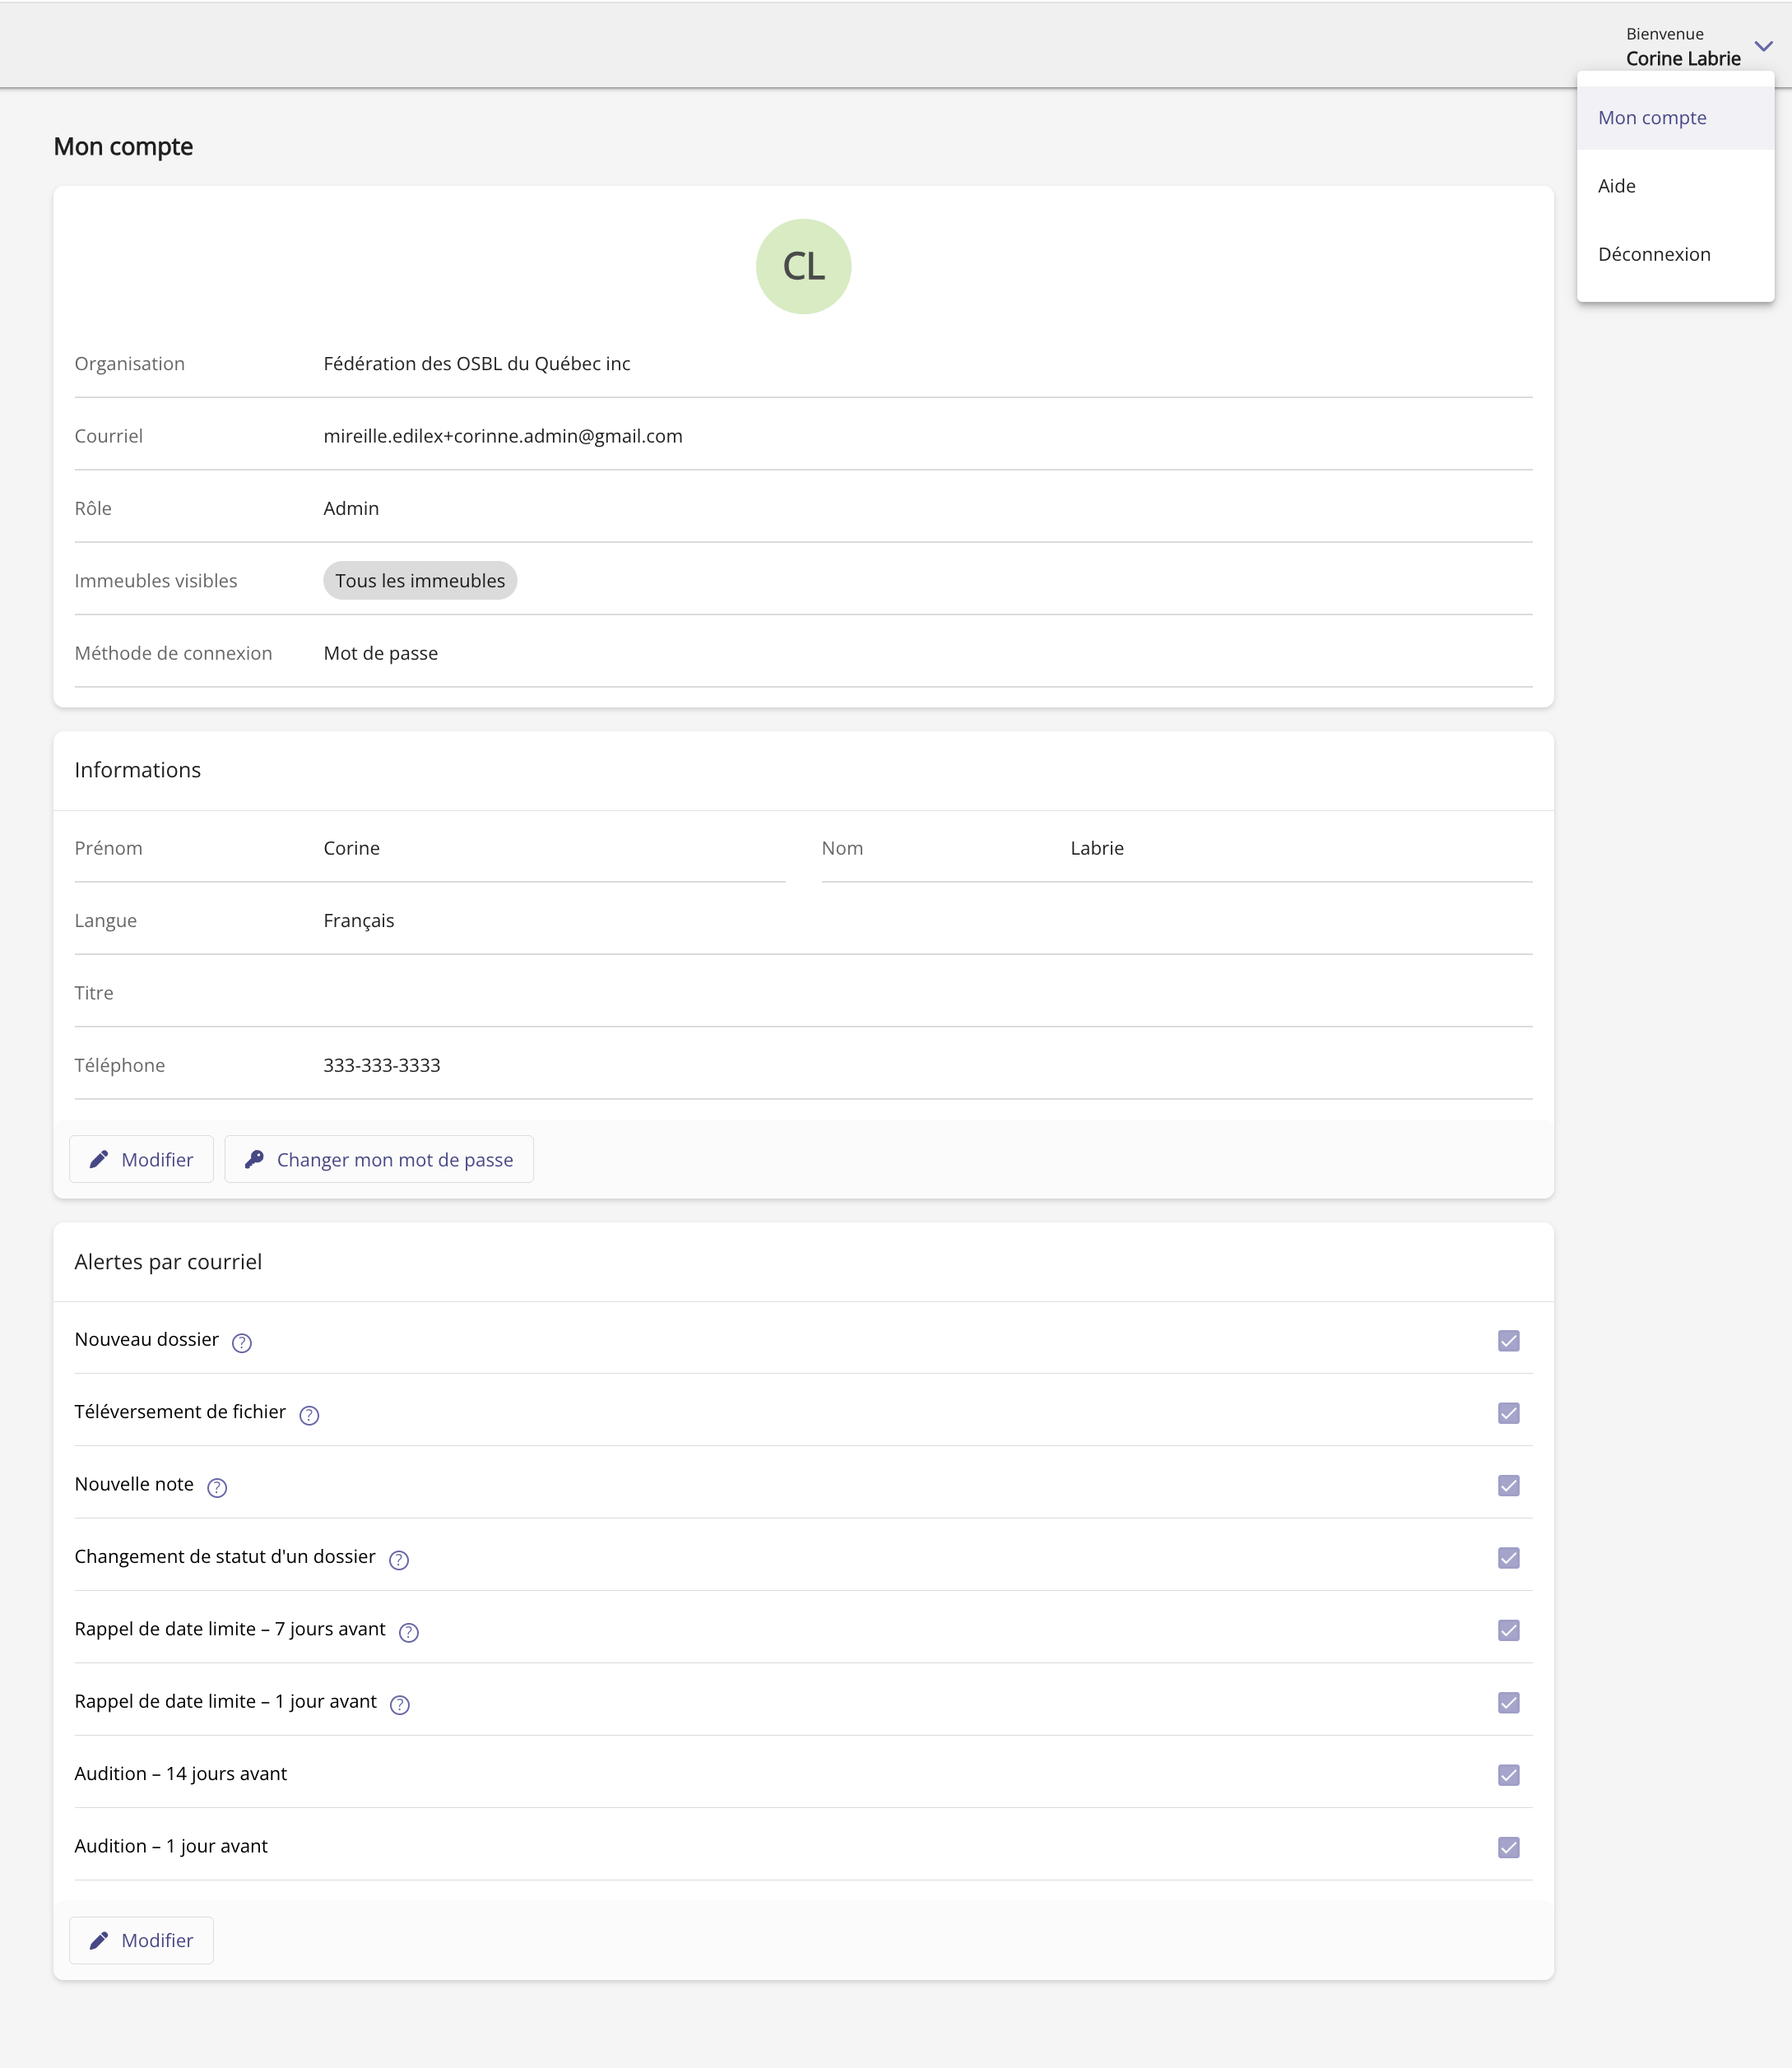Click key icon on change password button

(x=254, y=1158)
